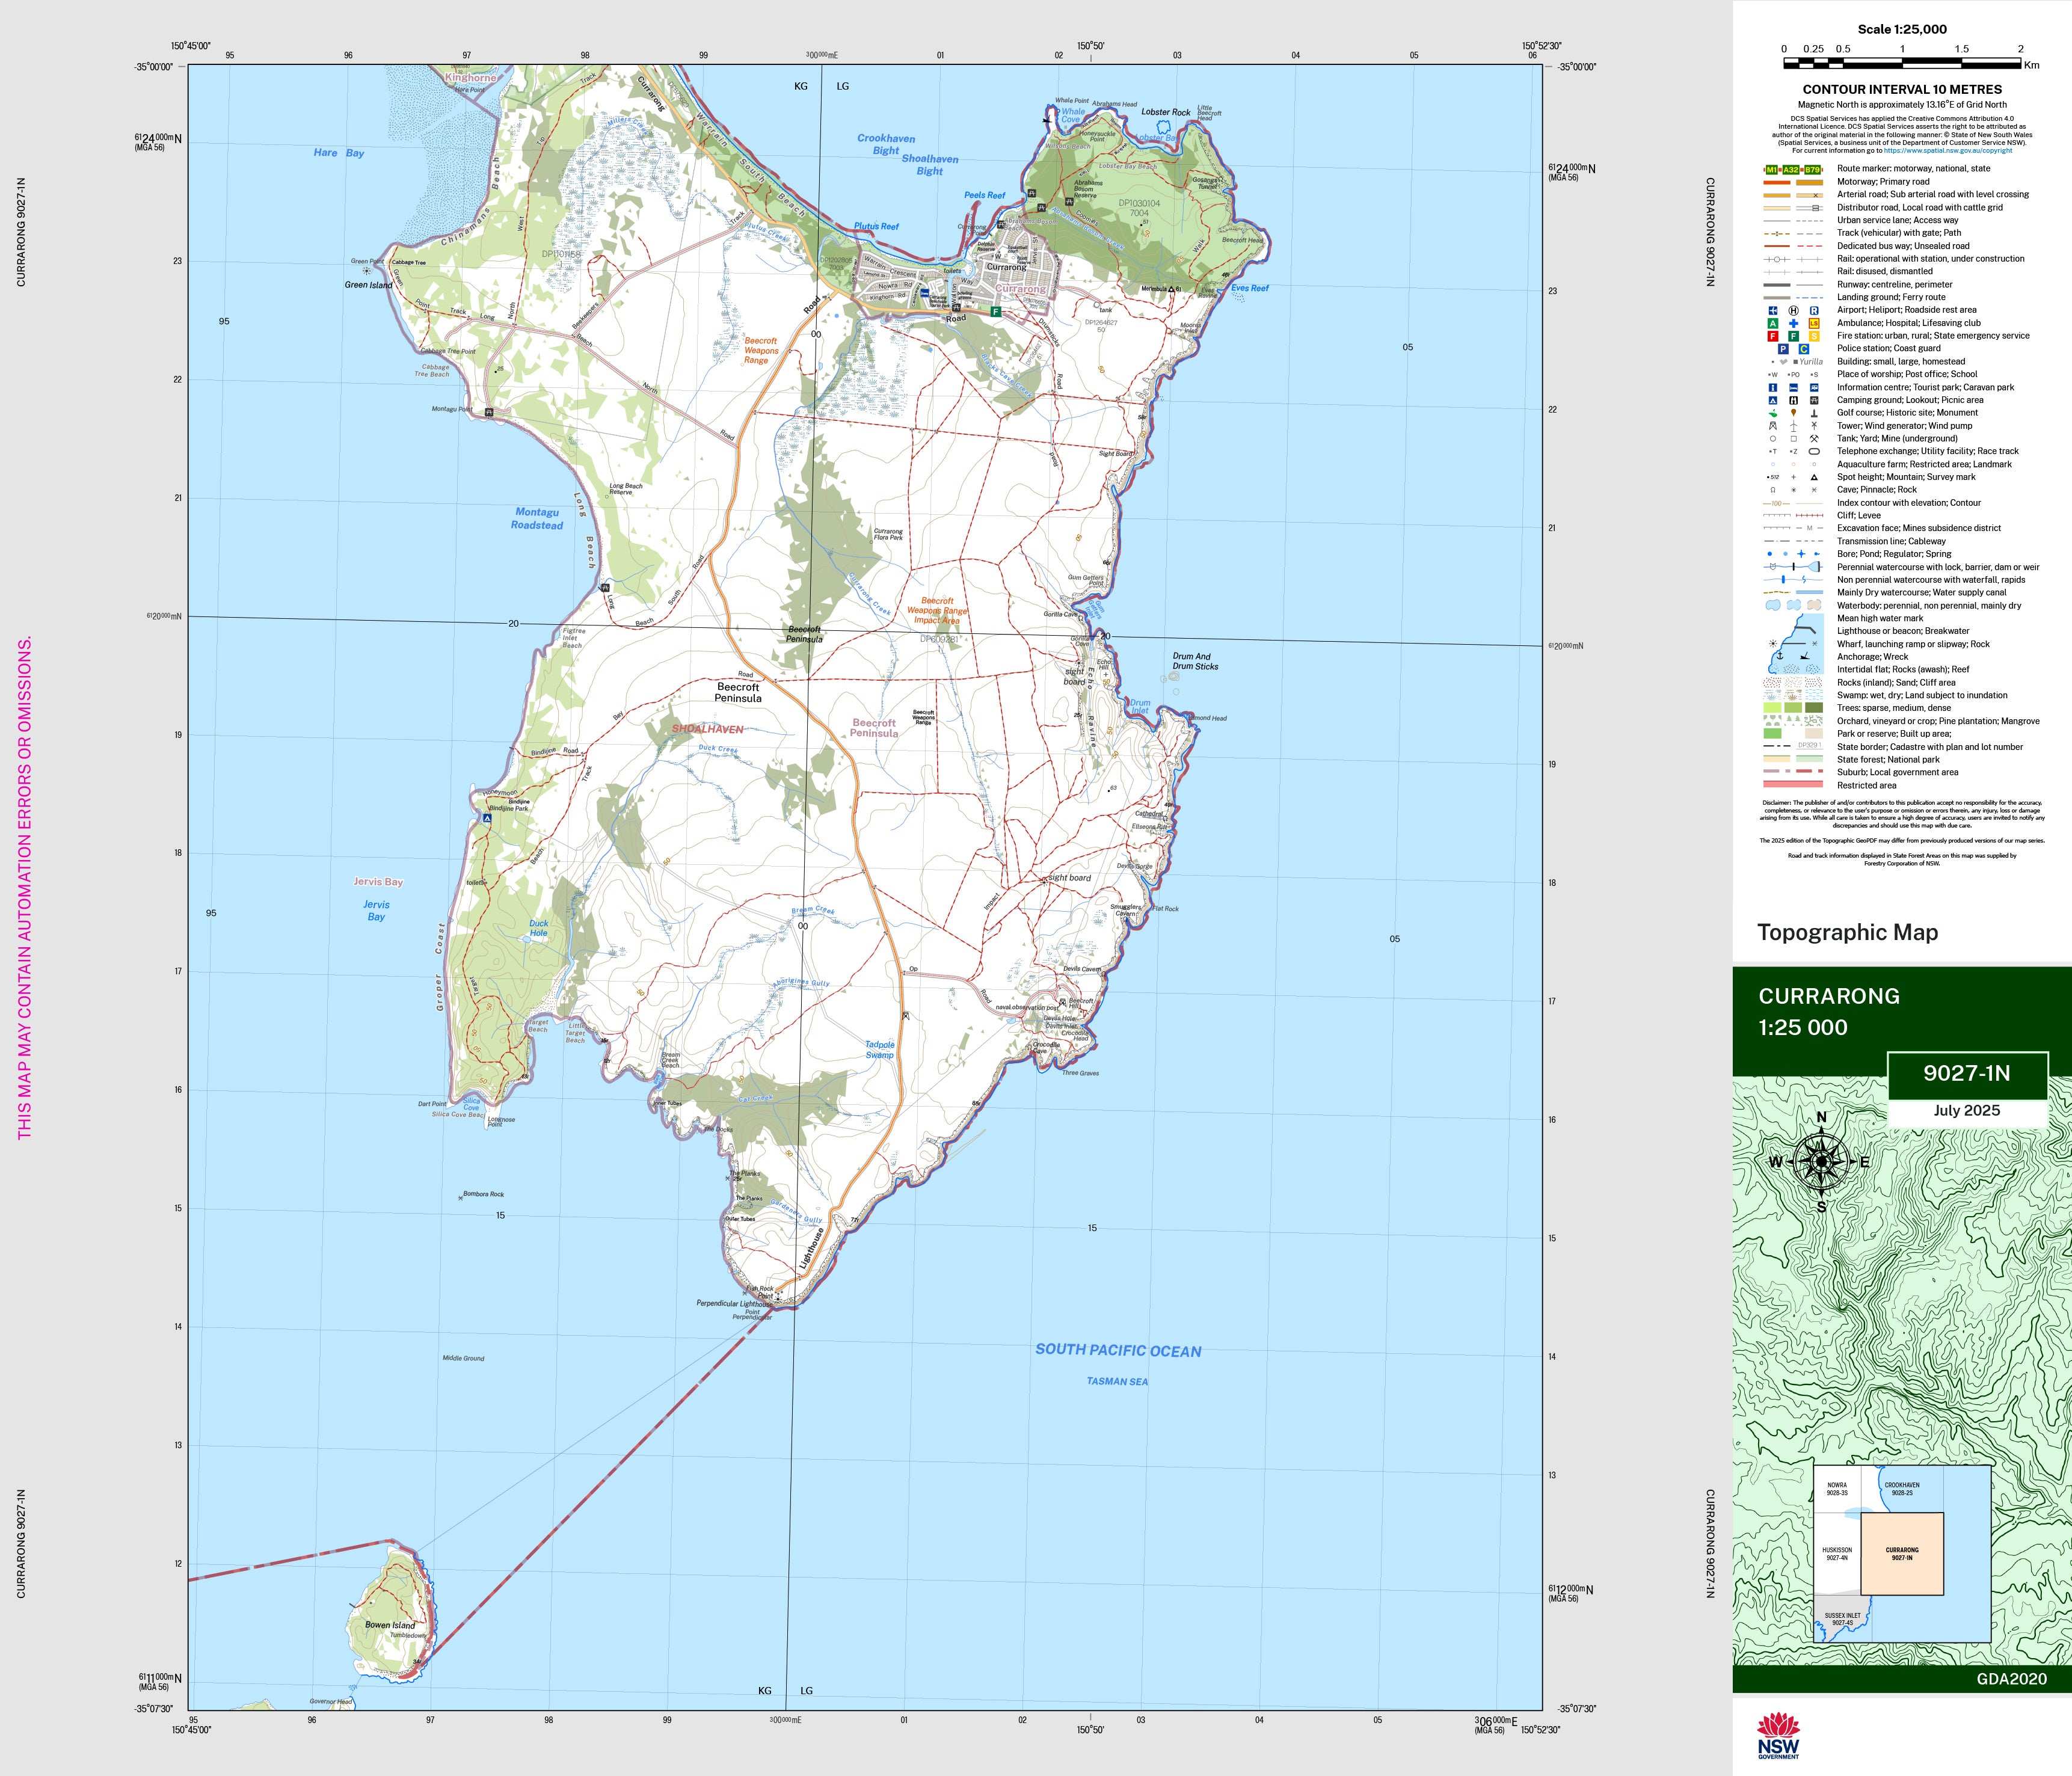Select the Crookhaven 9028-2S index tile
Screen dimensions: 2072x1776
click(x=1901, y=1489)
